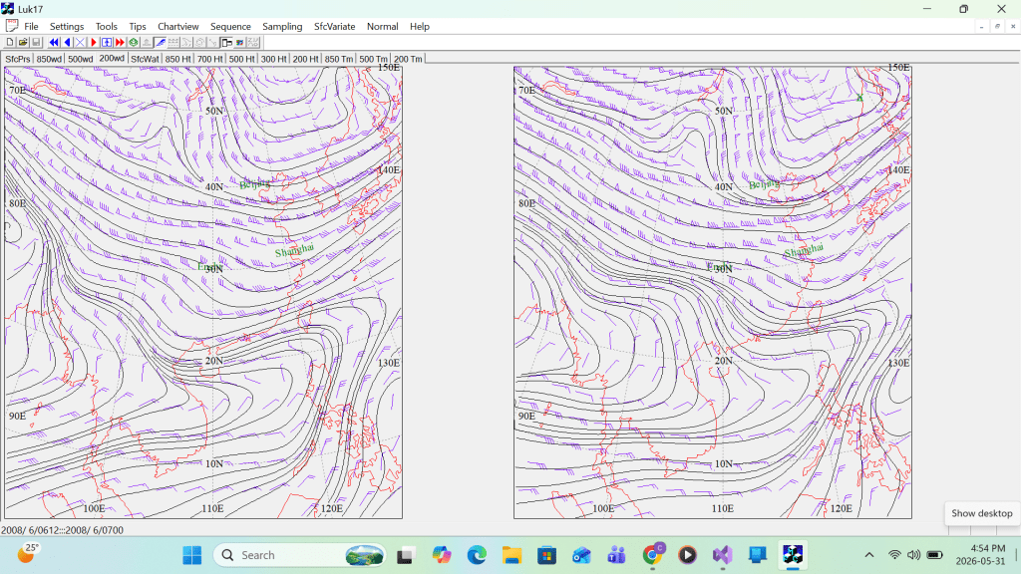Switch to the 300 Ht tab
The height and width of the screenshot is (574, 1021).
coord(273,59)
